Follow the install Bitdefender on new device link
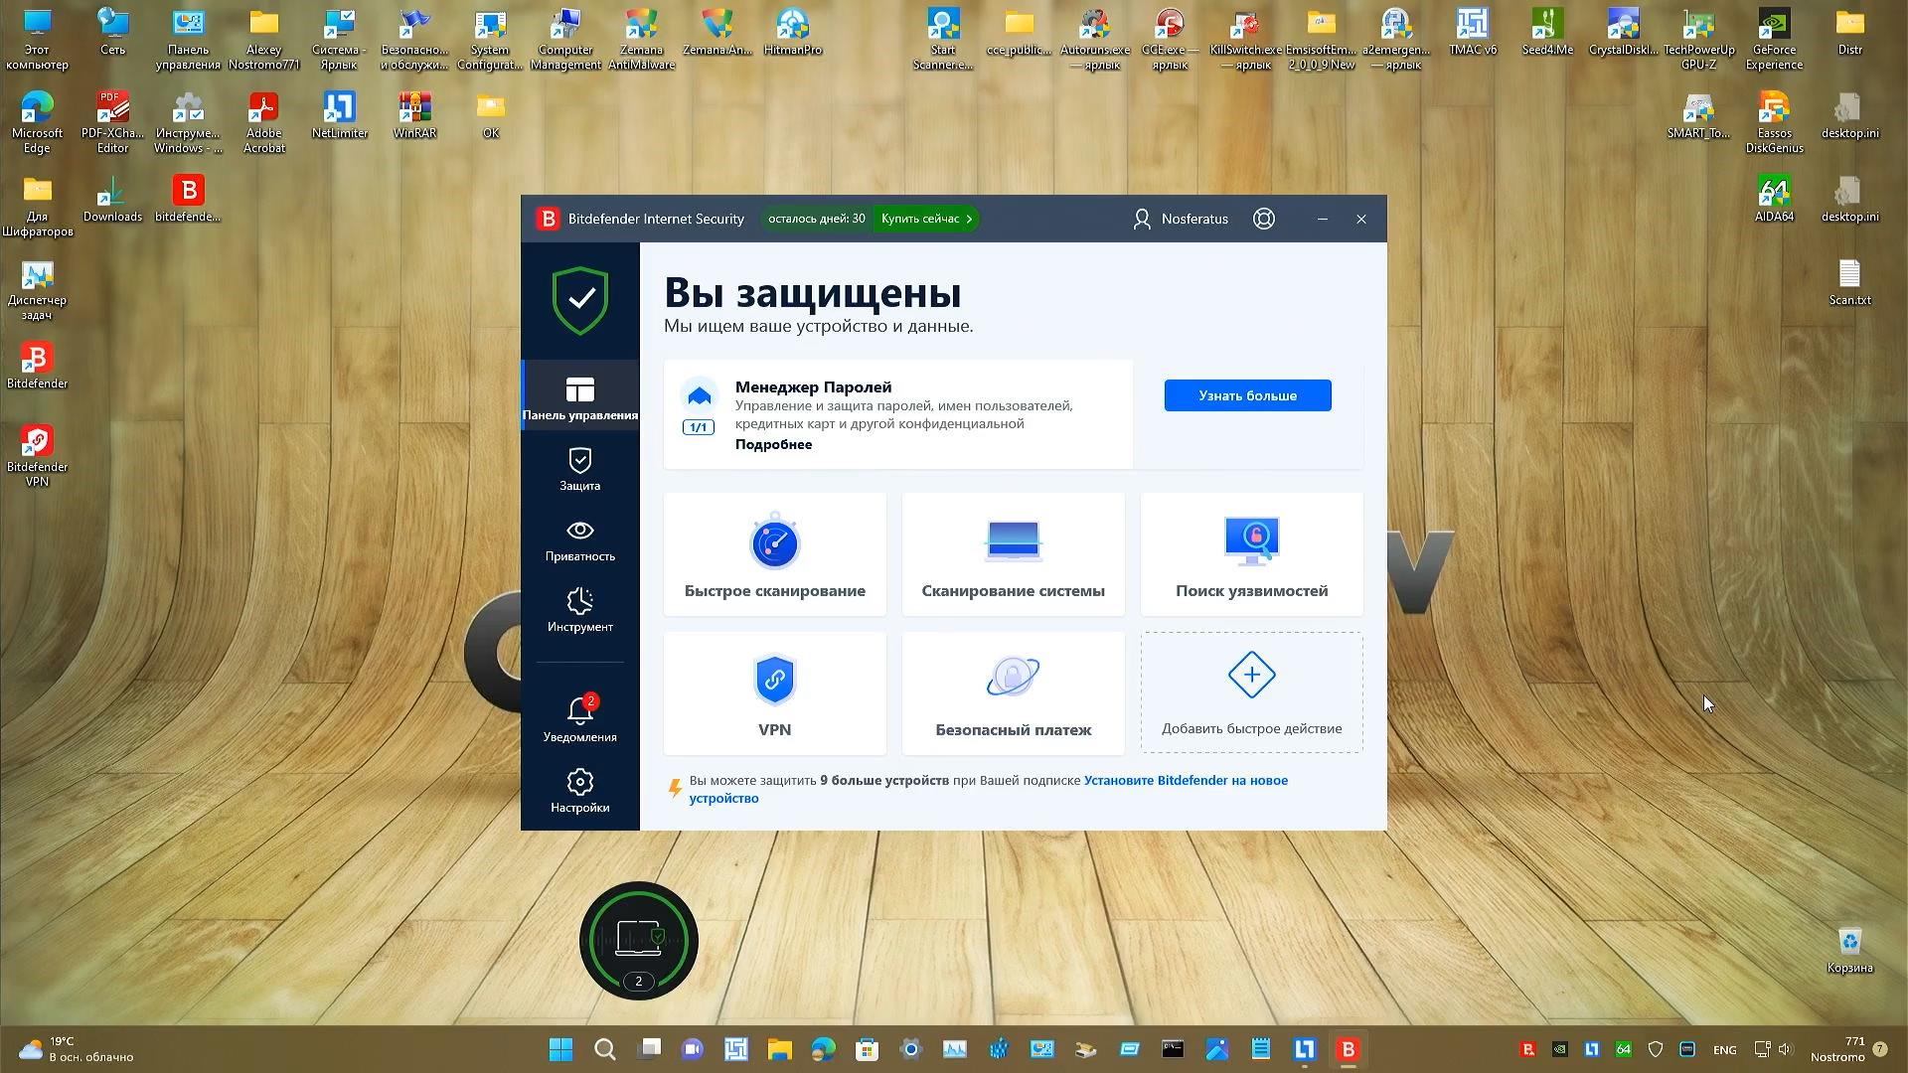The image size is (1908, 1073). (x=1185, y=781)
